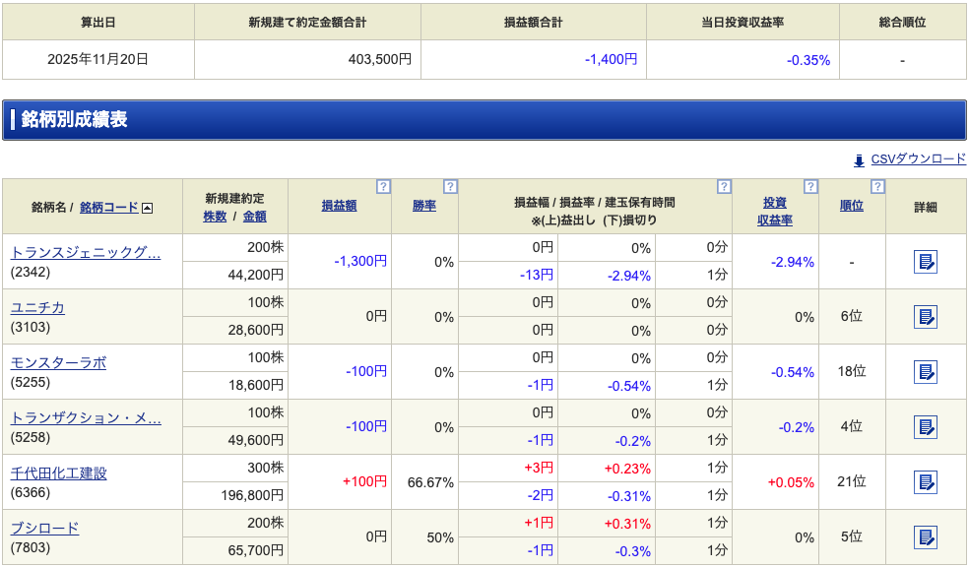The height and width of the screenshot is (567, 969).
Task: Open details icon for ブシロード row
Action: 925,537
